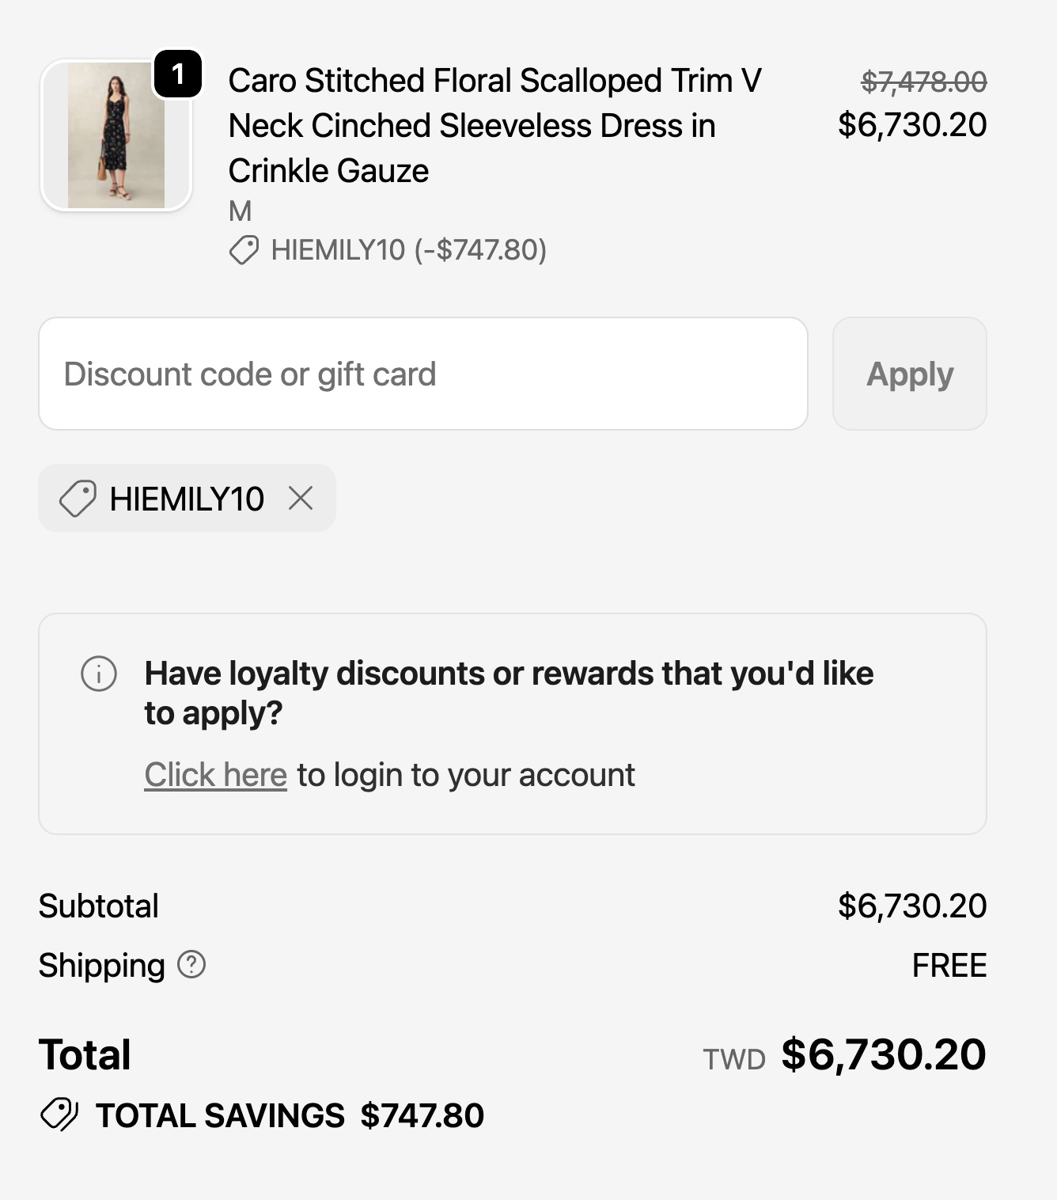Click the Subtotal amount $6,730.20
The image size is (1057, 1200).
[x=912, y=906]
